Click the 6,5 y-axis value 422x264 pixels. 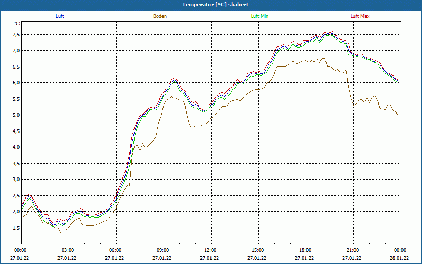[x=16, y=67]
